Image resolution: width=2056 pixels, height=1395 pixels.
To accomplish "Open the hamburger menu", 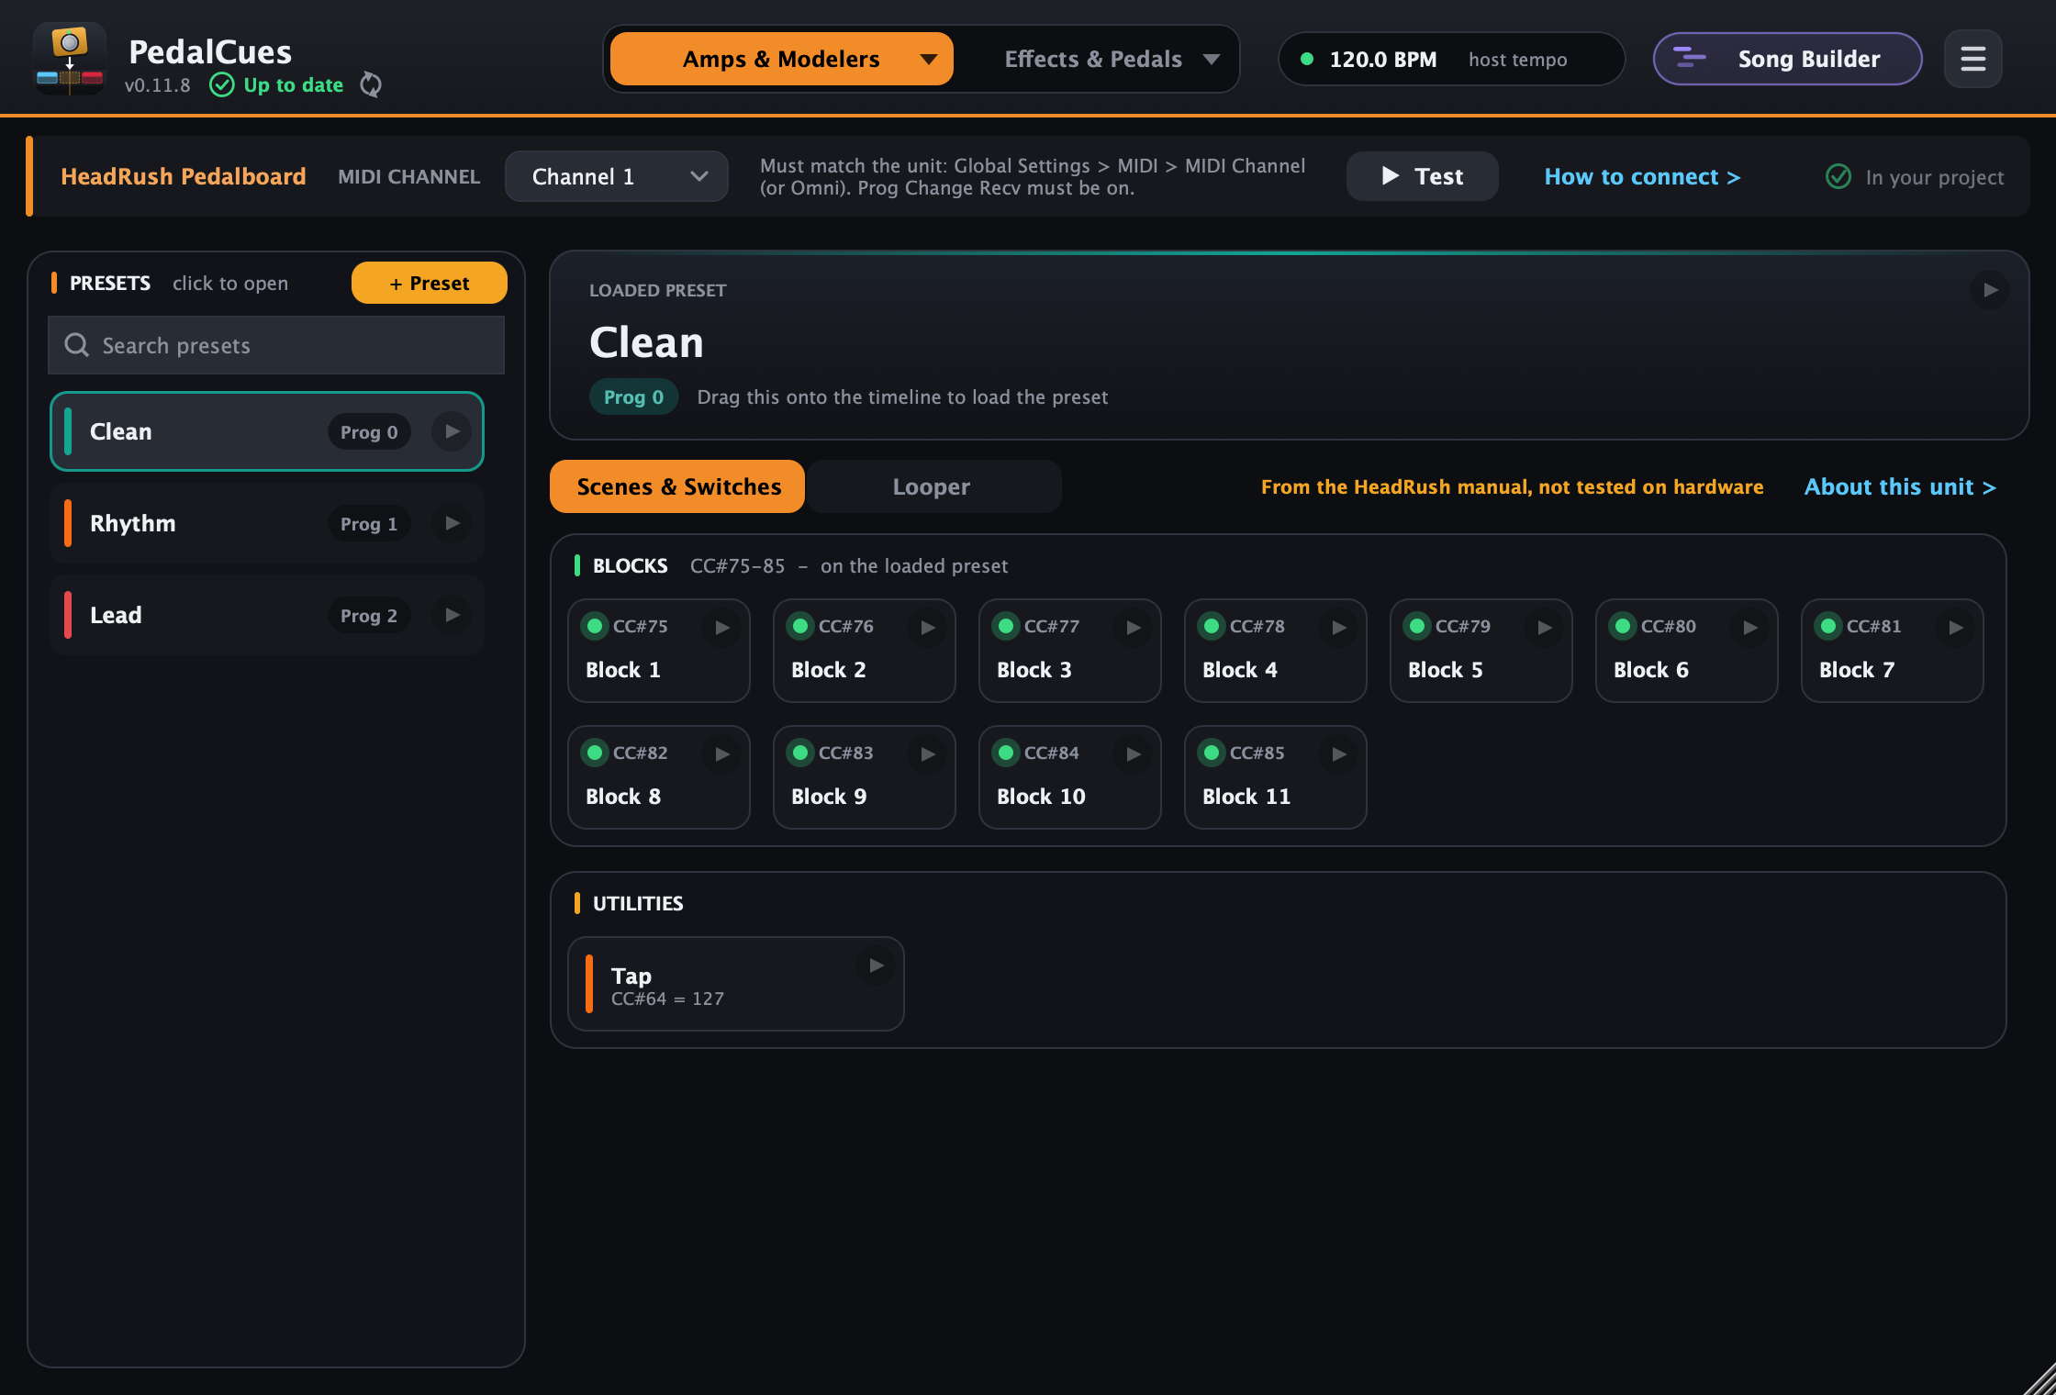I will [1972, 59].
